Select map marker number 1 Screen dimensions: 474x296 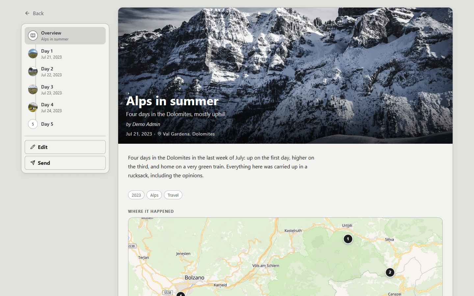tap(348, 239)
